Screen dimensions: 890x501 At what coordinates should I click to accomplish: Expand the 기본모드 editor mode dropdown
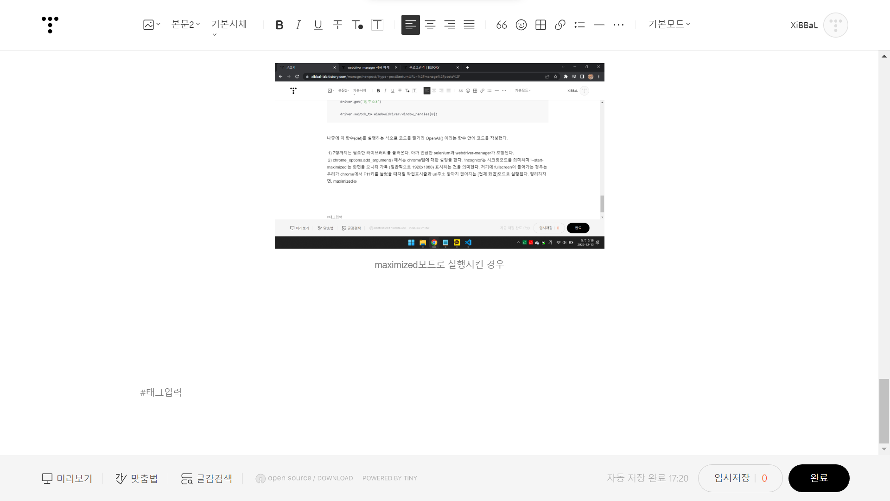coord(669,24)
